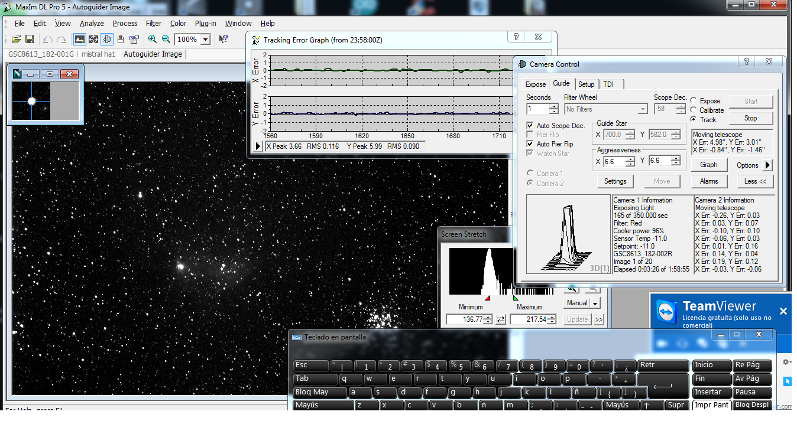Image resolution: width=797 pixels, height=444 pixels.
Task: Open the Information window crosshair icon
Action: point(93,40)
